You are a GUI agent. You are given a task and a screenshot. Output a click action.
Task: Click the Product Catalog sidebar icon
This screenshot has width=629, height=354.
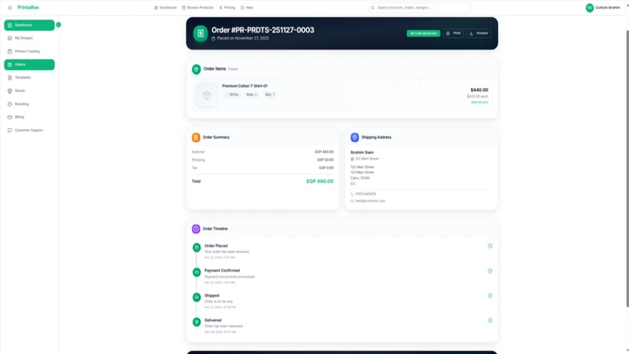9,51
